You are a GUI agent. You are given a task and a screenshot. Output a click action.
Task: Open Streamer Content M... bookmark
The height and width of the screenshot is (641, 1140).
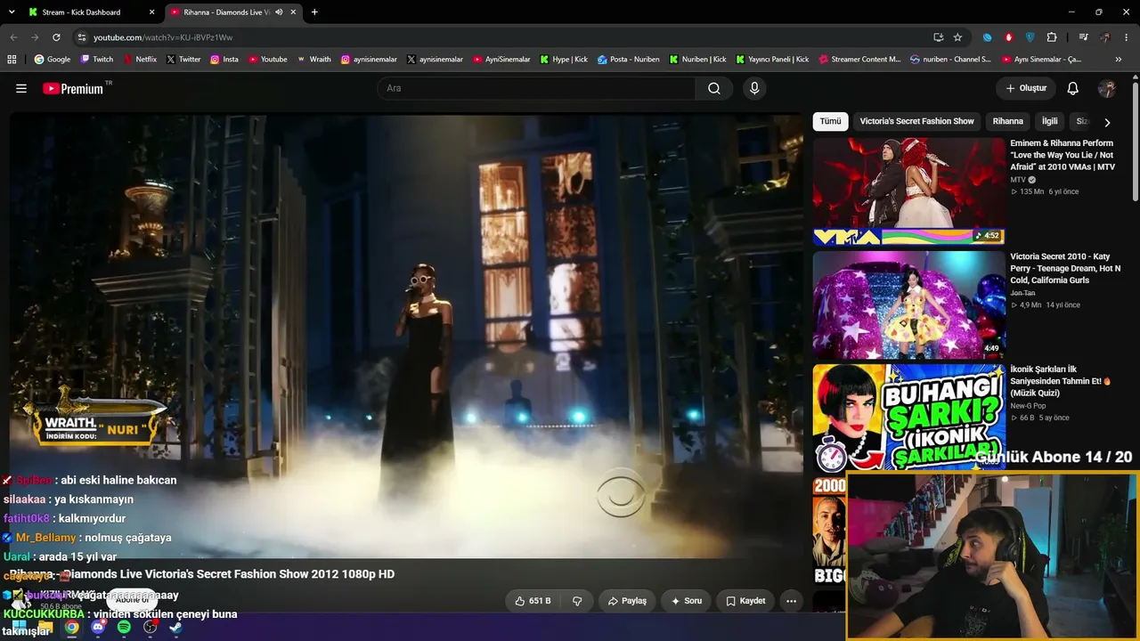[859, 60]
